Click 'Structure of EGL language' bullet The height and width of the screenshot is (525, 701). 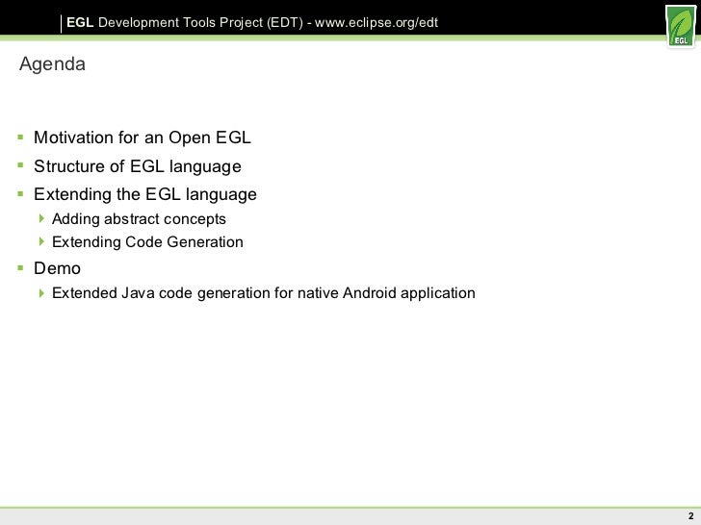coord(138,166)
